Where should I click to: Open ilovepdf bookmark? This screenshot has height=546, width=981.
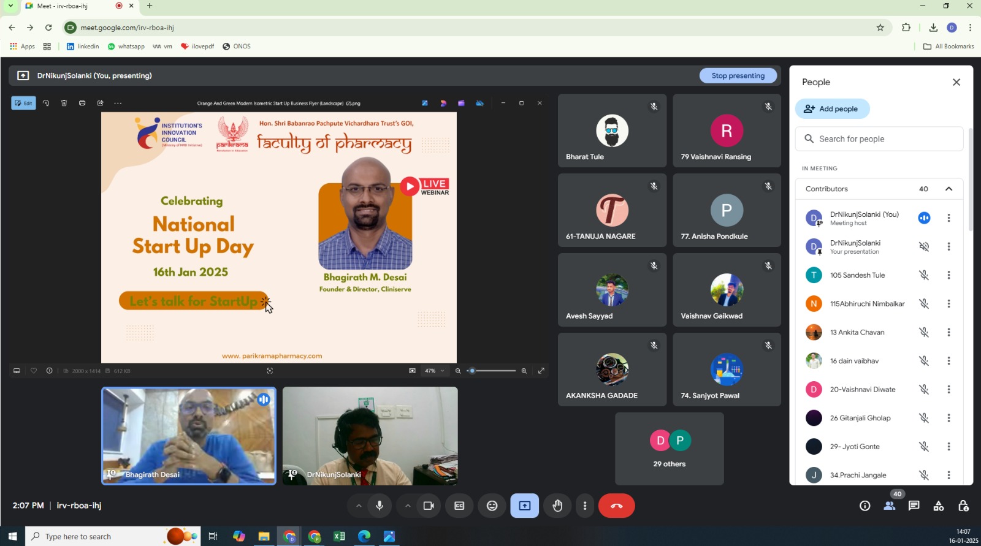point(197,47)
